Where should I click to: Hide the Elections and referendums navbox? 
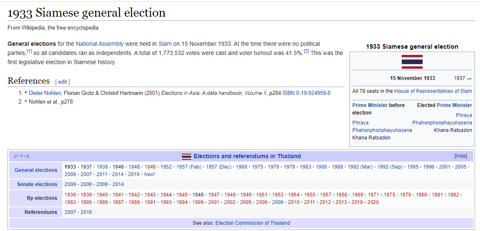[x=461, y=156]
